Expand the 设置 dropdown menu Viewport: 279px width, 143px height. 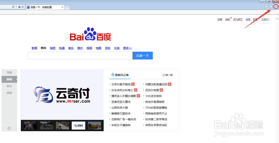[x=256, y=19]
